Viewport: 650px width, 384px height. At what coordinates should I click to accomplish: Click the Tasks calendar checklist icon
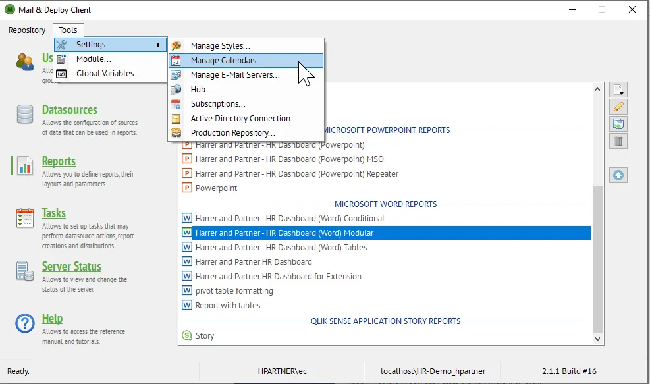(25, 218)
